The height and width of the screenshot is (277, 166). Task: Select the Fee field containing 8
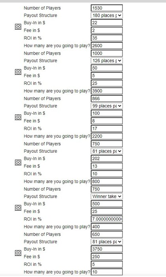(107, 121)
